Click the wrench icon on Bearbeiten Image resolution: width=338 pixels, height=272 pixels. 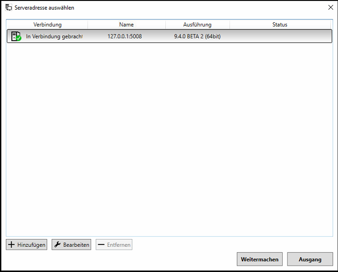coord(57,245)
